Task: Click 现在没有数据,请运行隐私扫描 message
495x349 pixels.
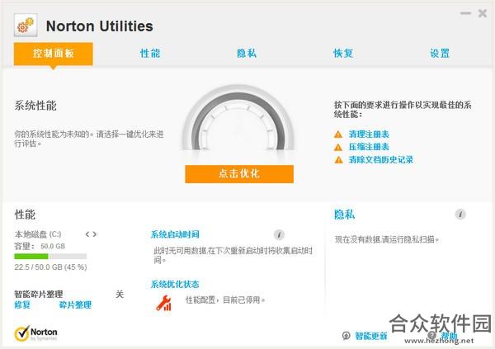Action: pyautogui.click(x=387, y=239)
